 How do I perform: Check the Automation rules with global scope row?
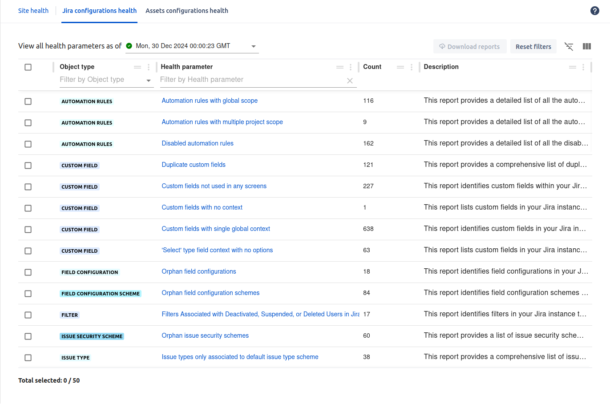[x=28, y=101]
